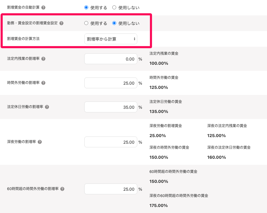This screenshot has width=267, height=213.
Task: Edit the 60時間超の時間外労働の割増率 input field
Action: pyautogui.click(x=111, y=189)
